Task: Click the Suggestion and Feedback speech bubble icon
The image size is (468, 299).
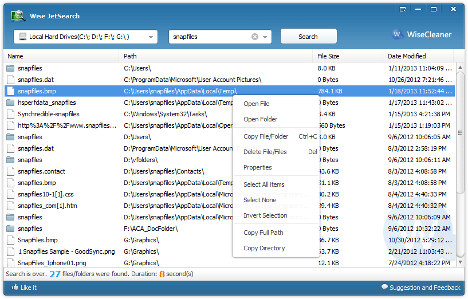Action: click(384, 288)
